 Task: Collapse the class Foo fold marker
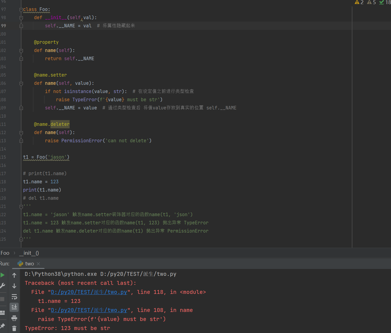click(x=21, y=10)
